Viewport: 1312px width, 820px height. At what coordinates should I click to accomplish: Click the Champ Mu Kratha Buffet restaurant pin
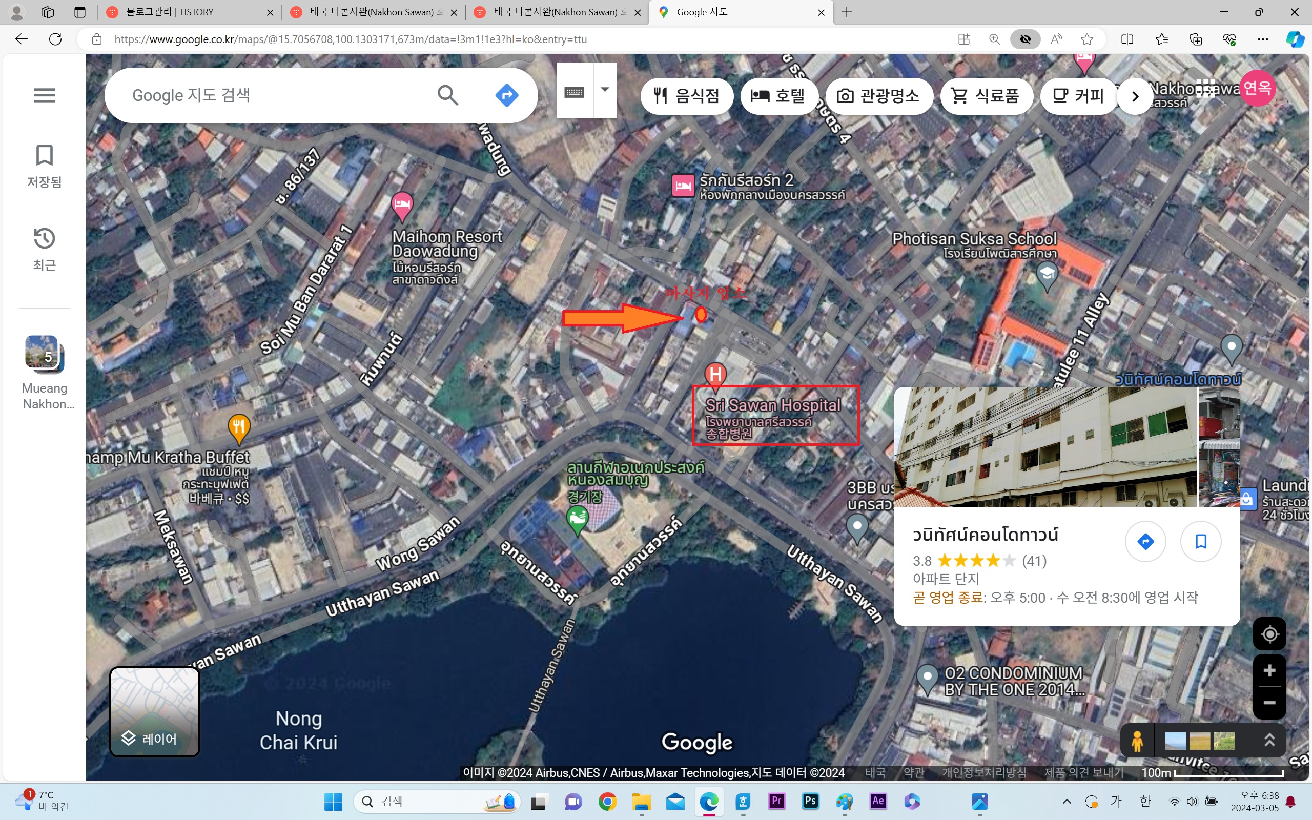coord(238,428)
